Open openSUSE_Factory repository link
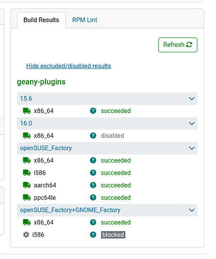The height and width of the screenshot is (259, 216). (46, 148)
